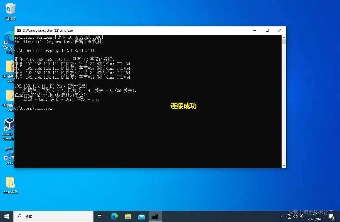Click the taskbar search box 搜索
This screenshot has width=340, height=222.
(x=53, y=216)
